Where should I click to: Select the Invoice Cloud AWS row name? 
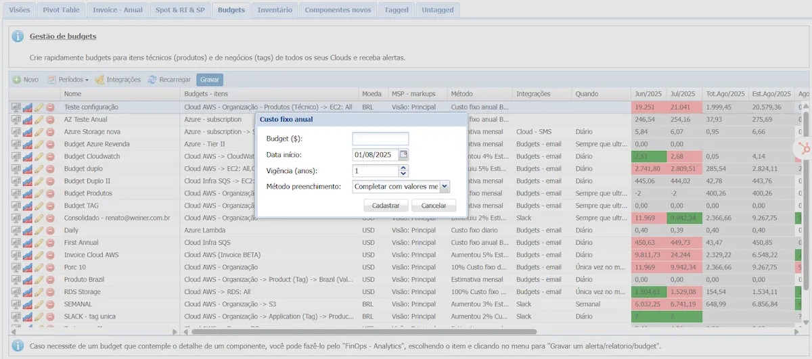(x=91, y=255)
